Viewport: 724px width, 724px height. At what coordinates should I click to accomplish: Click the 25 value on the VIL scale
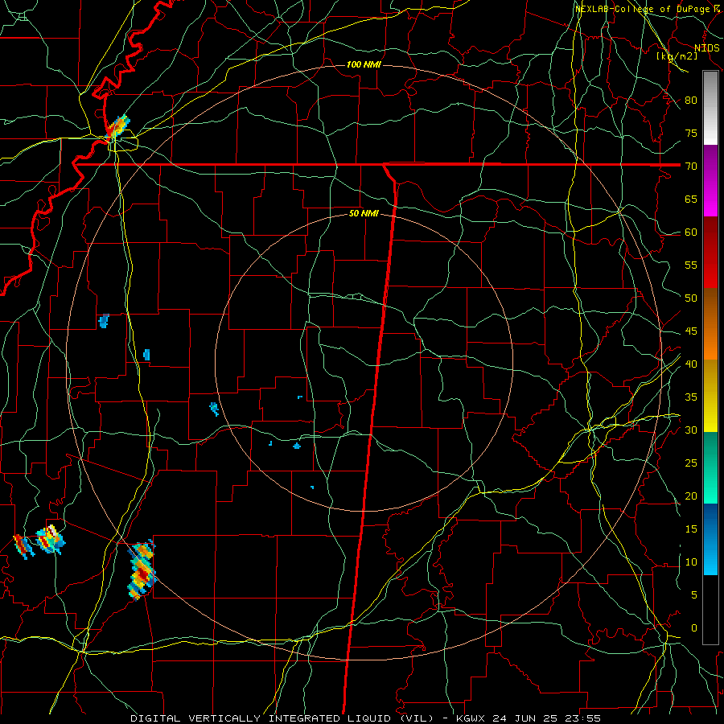691,463
